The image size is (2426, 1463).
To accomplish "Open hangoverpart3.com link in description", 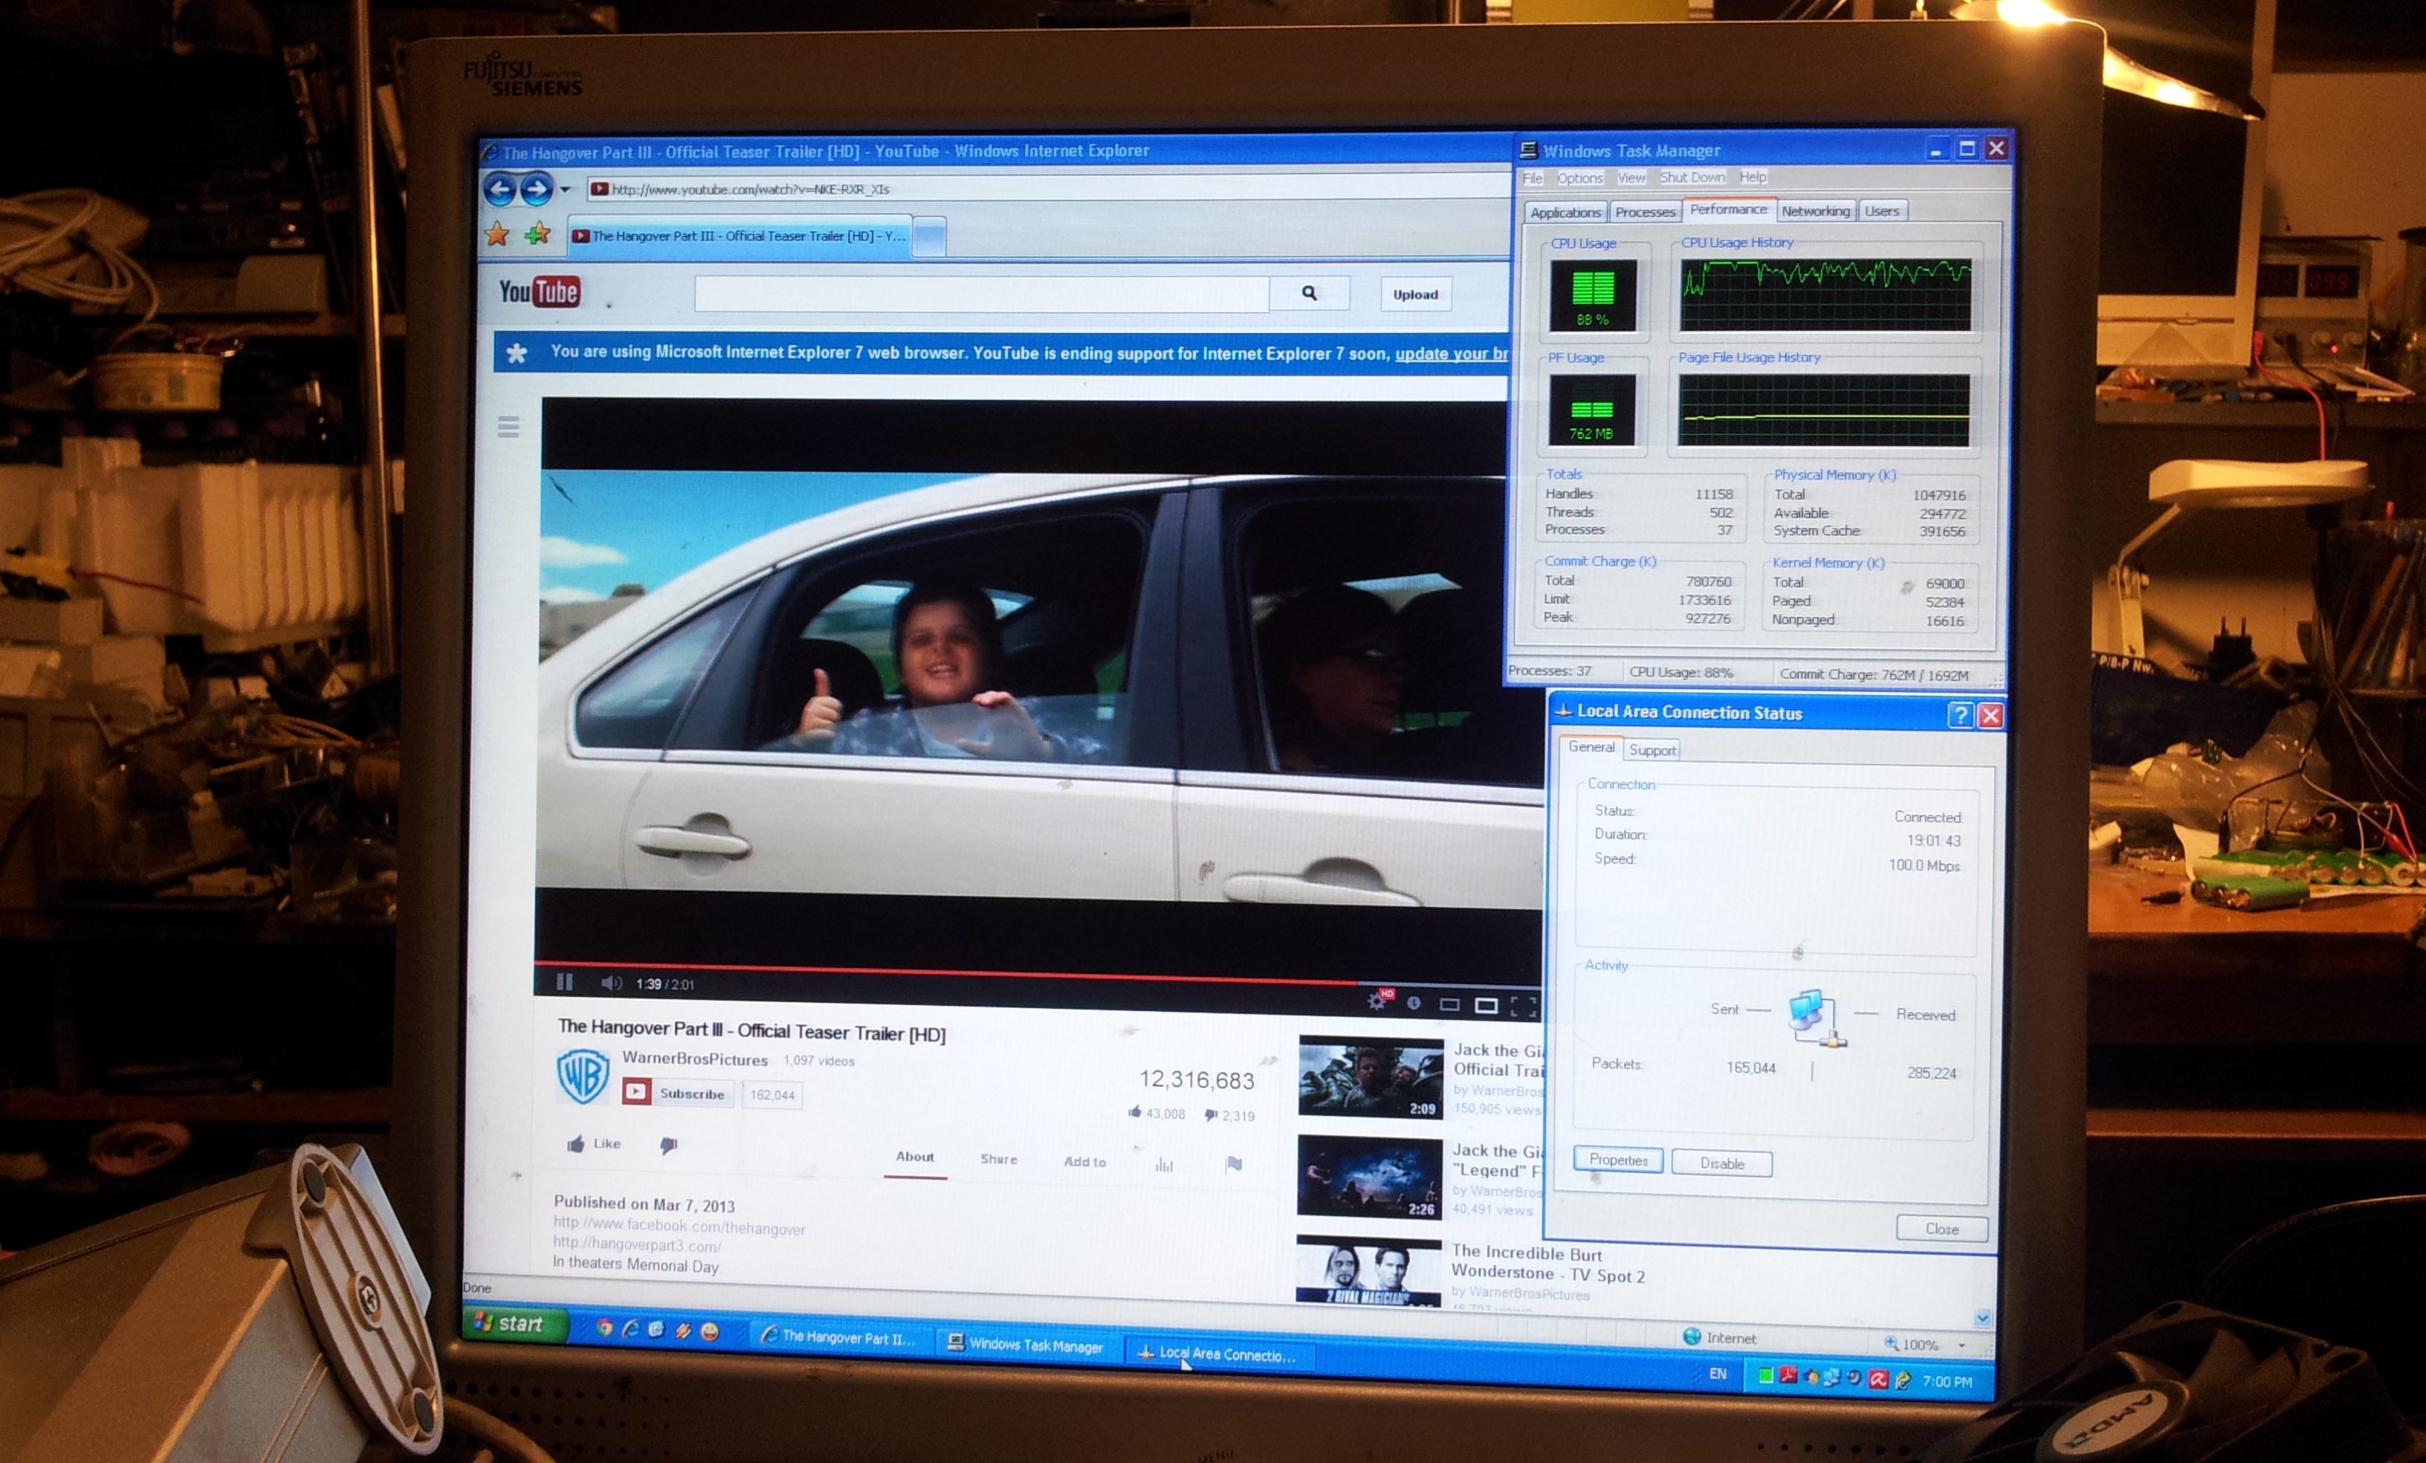I will (637, 1245).
